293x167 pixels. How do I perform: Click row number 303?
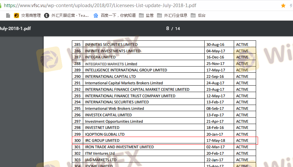pos(77,160)
